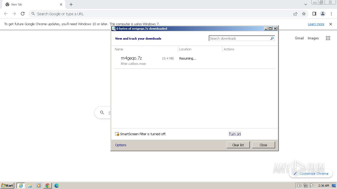Click the Resuming... status text
337x189 pixels.
[x=188, y=59]
